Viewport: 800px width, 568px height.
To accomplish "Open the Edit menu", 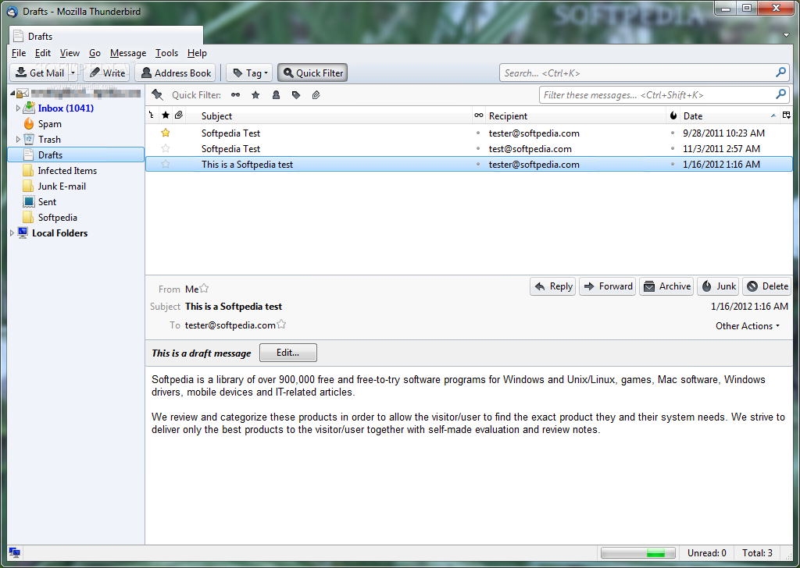I will (42, 53).
